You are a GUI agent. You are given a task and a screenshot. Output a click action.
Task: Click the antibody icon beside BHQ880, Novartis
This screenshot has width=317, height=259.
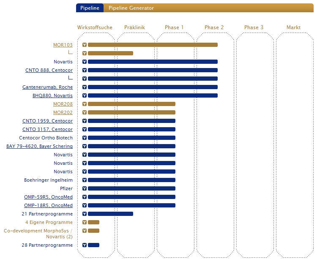tap(85, 95)
